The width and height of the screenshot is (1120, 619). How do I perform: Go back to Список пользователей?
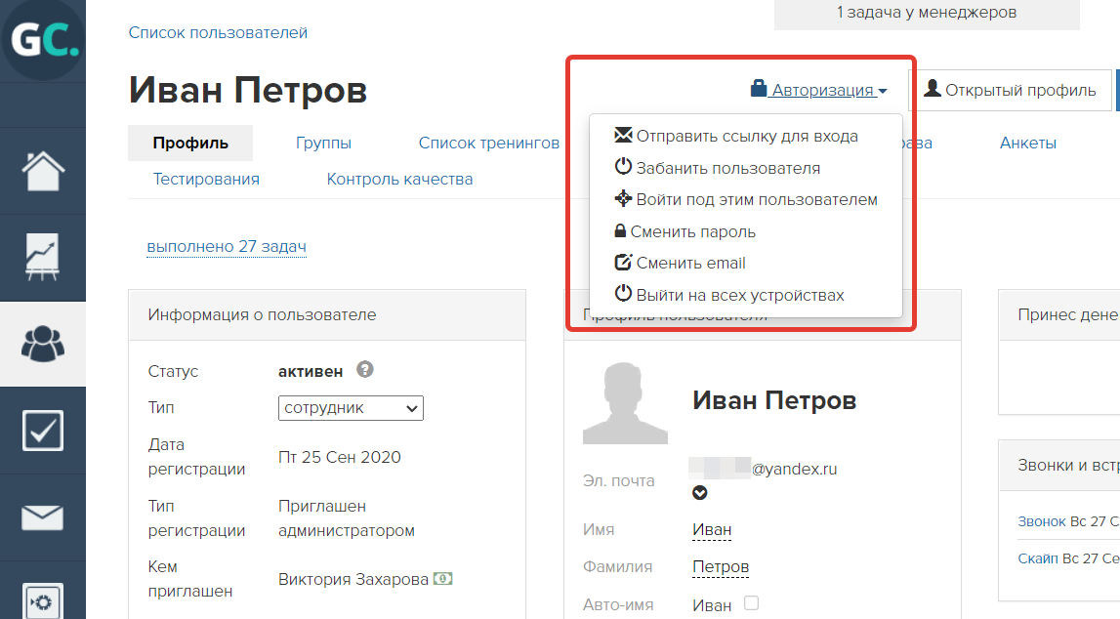(218, 33)
